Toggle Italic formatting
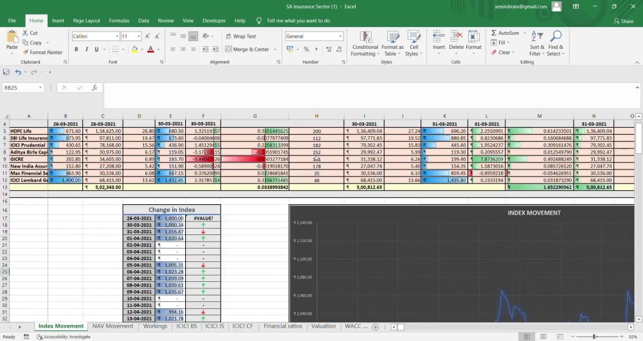Viewport: 643px width, 341px height. (x=87, y=49)
